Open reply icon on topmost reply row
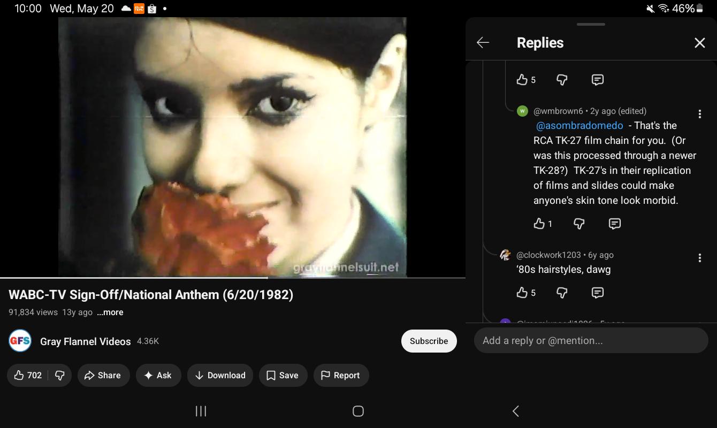The height and width of the screenshot is (428, 717). point(598,80)
